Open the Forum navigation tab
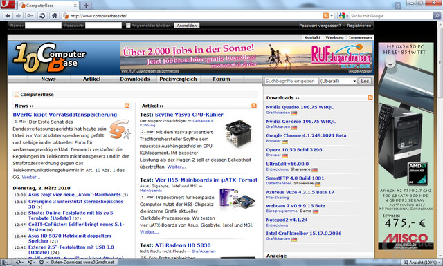 [x=221, y=79]
